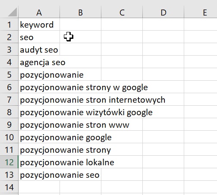
Task: Select row 1 header
Action: [9, 24]
